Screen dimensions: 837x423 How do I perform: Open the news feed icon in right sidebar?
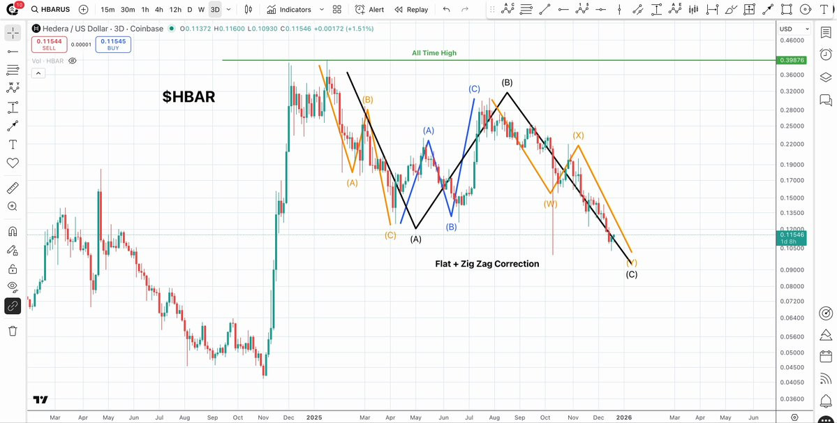tap(826, 379)
